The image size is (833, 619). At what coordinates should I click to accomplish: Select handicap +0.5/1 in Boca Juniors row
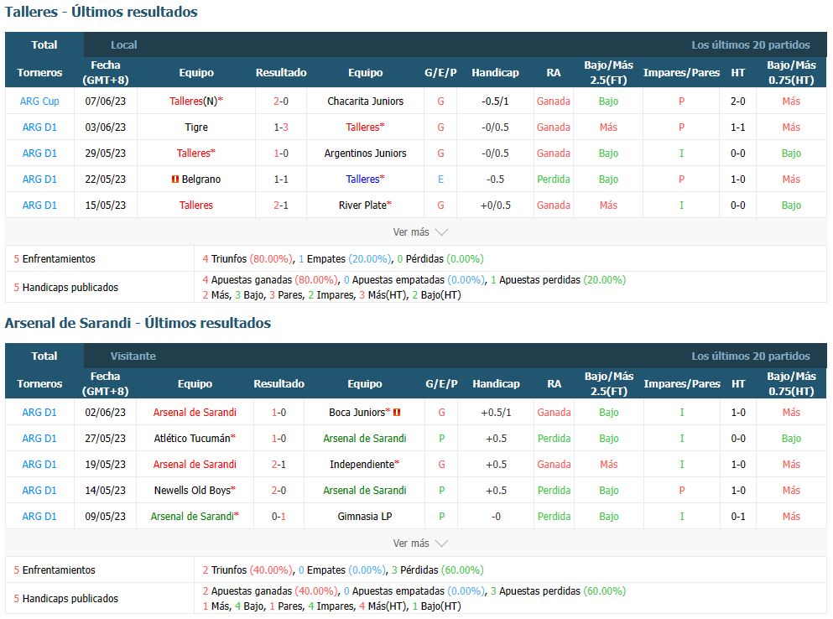[x=496, y=413]
